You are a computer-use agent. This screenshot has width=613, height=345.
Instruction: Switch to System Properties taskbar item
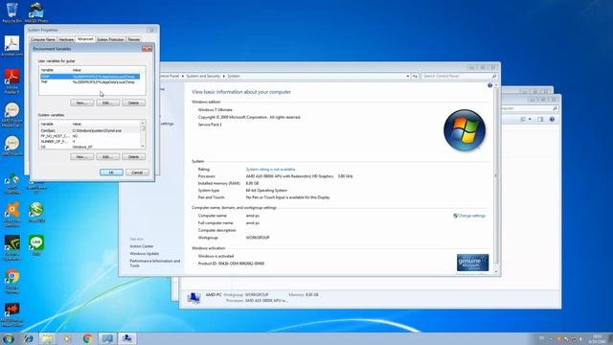click(127, 338)
